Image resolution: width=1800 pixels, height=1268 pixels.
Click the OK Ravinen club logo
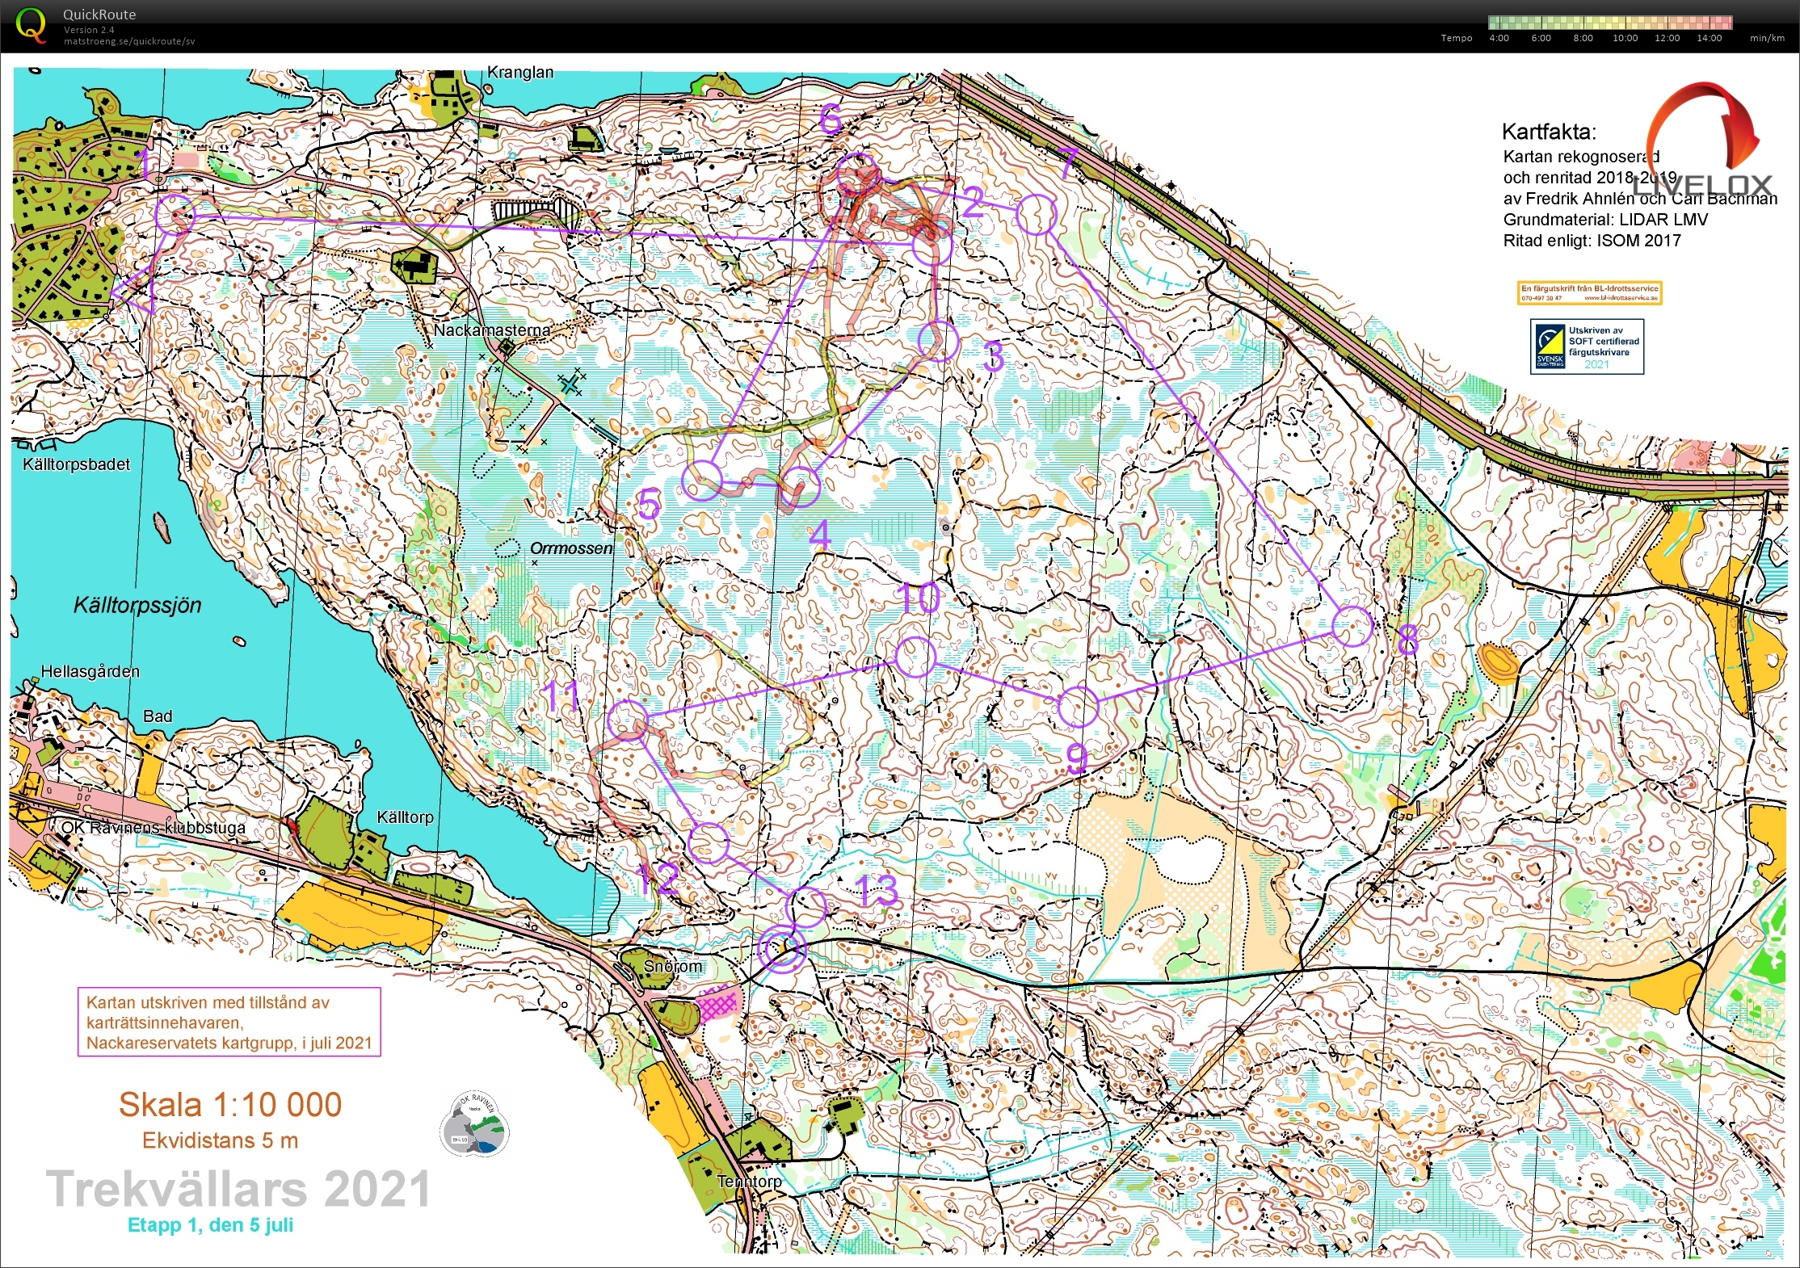tap(474, 1123)
